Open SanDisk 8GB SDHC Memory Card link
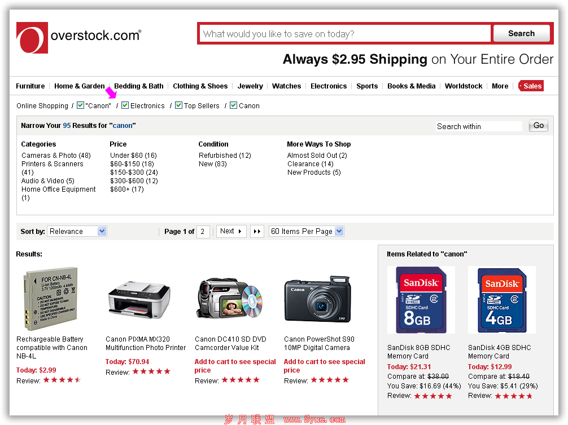568x425 pixels. tap(419, 352)
